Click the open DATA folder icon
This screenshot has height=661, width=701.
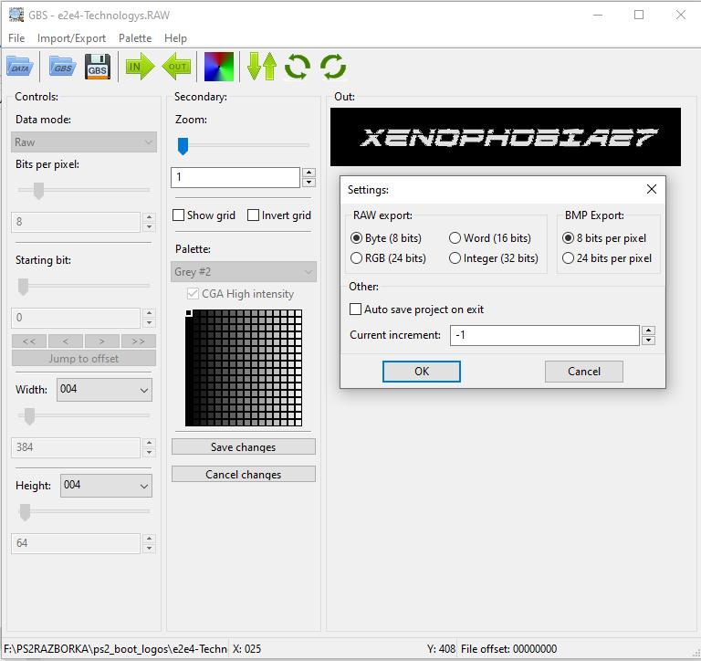point(19,67)
